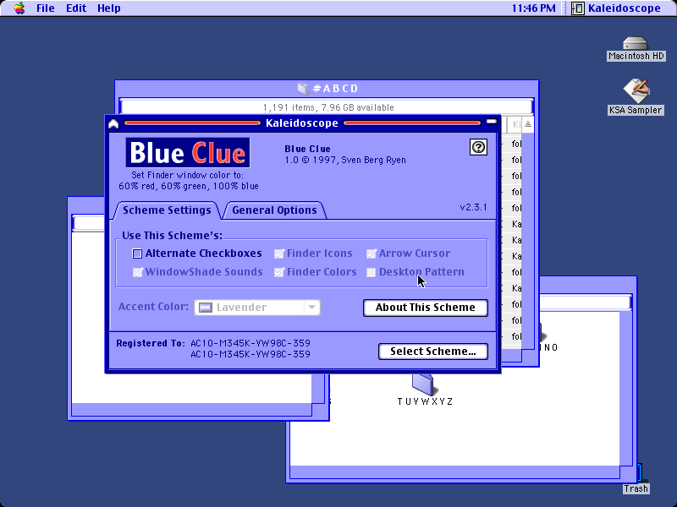Click the 1,191 items status text
This screenshot has height=507, width=677.
[x=328, y=107]
